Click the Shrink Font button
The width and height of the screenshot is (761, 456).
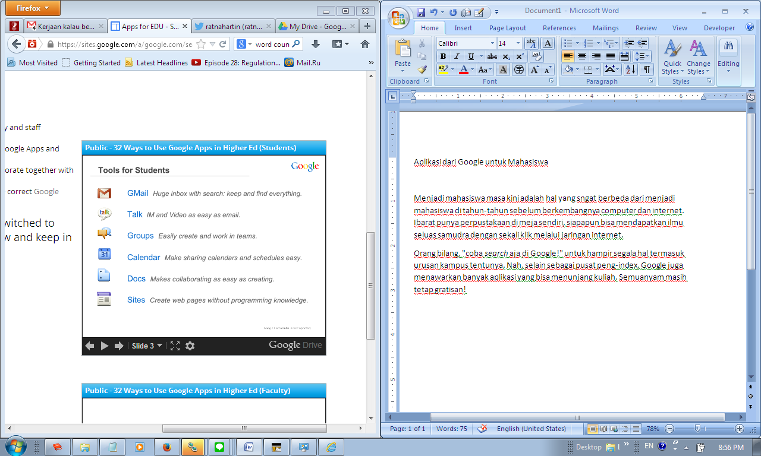coord(548,69)
